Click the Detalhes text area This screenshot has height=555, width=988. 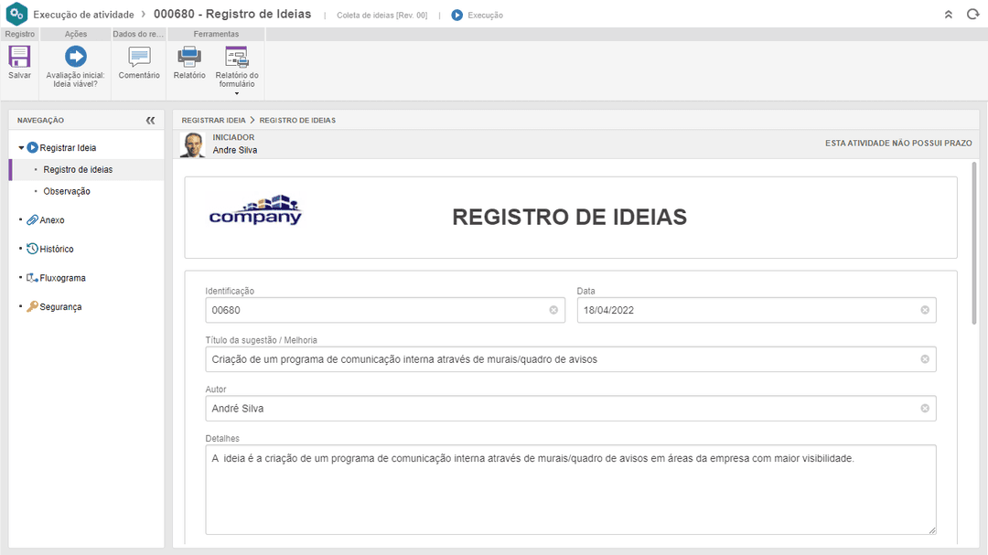[x=571, y=489]
